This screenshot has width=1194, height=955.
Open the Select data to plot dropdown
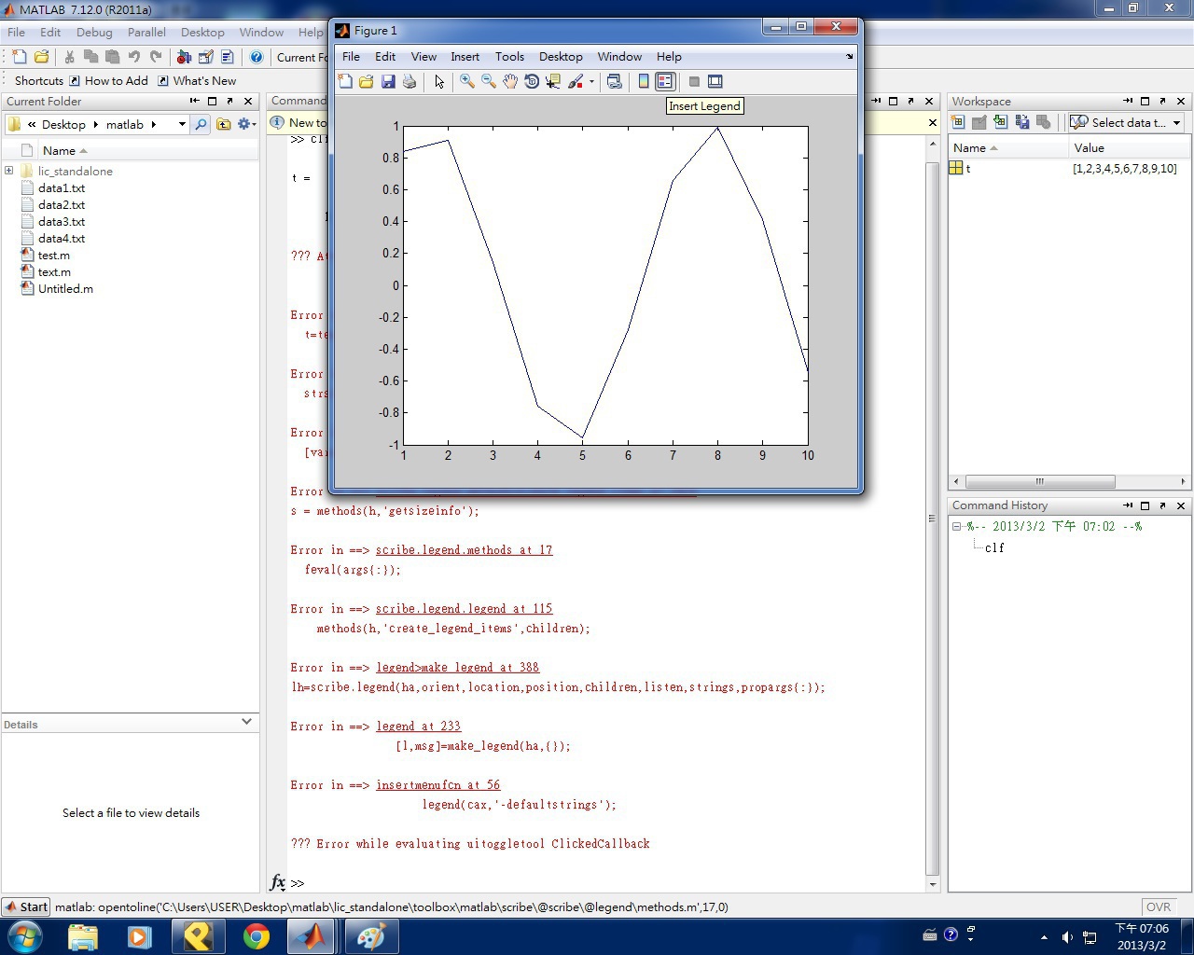[1126, 123]
